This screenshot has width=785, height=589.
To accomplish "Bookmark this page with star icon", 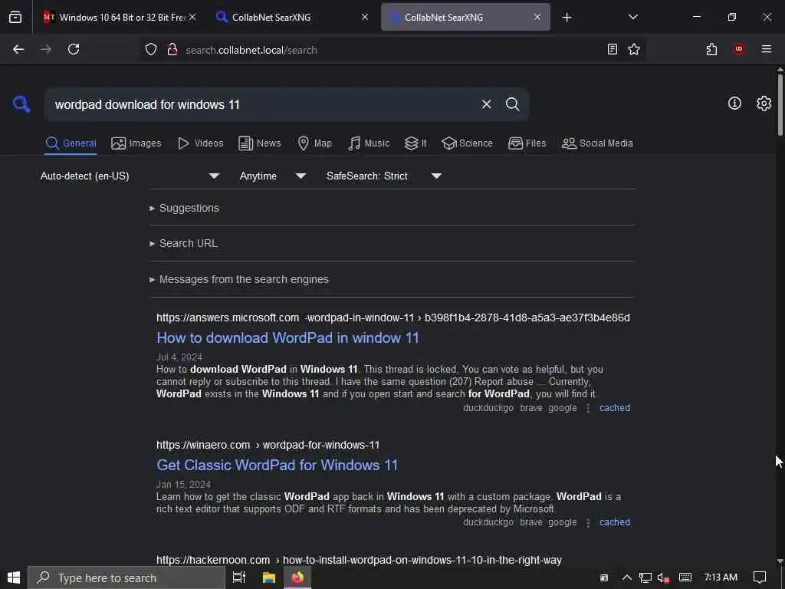I will [x=634, y=49].
